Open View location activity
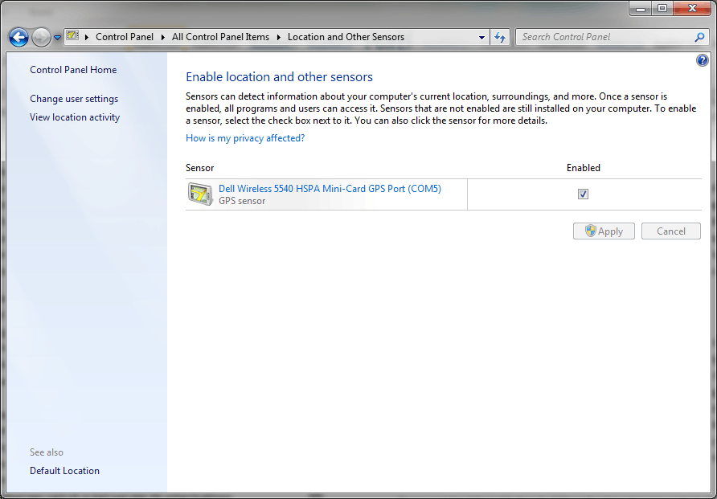The image size is (717, 499). 75,117
